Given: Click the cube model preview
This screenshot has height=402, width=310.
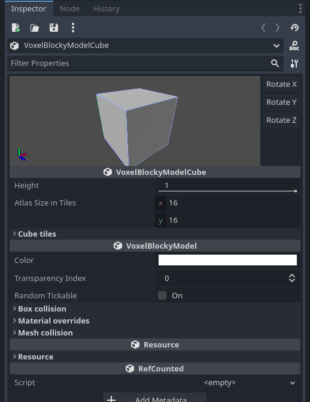Looking at the screenshot, I should point(137,126).
